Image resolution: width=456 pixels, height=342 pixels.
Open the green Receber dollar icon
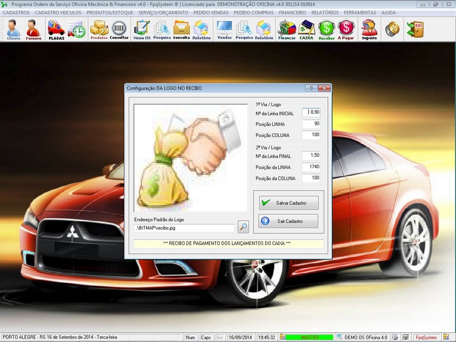(327, 30)
